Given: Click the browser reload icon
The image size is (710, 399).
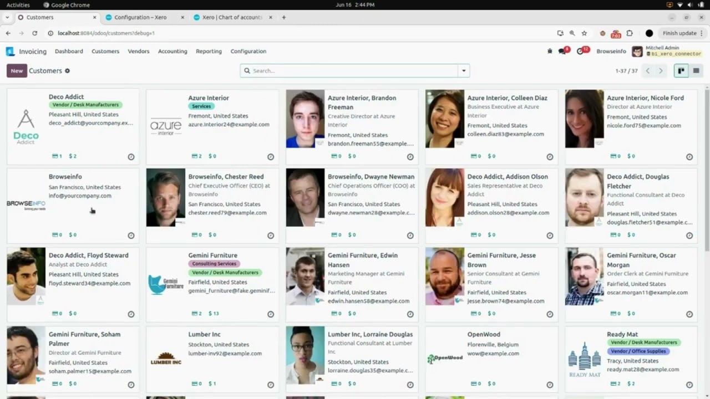Looking at the screenshot, I should pos(34,33).
